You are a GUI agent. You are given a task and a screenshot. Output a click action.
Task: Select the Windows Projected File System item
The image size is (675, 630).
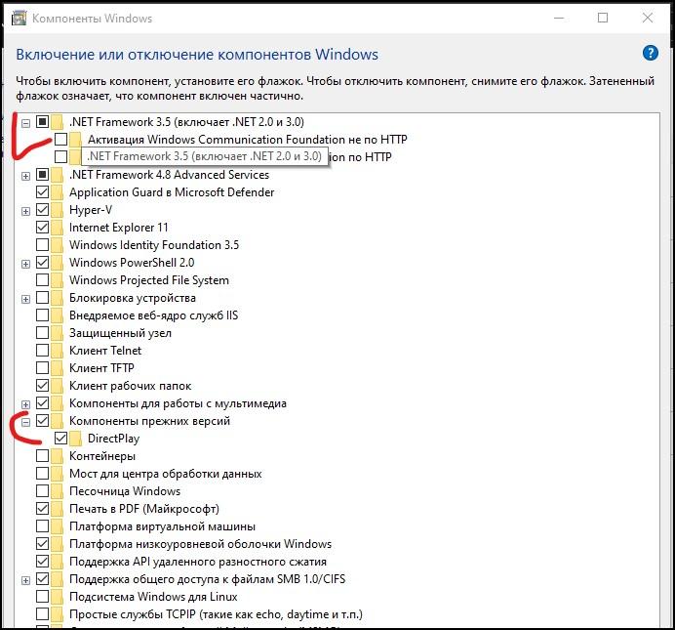(x=149, y=280)
